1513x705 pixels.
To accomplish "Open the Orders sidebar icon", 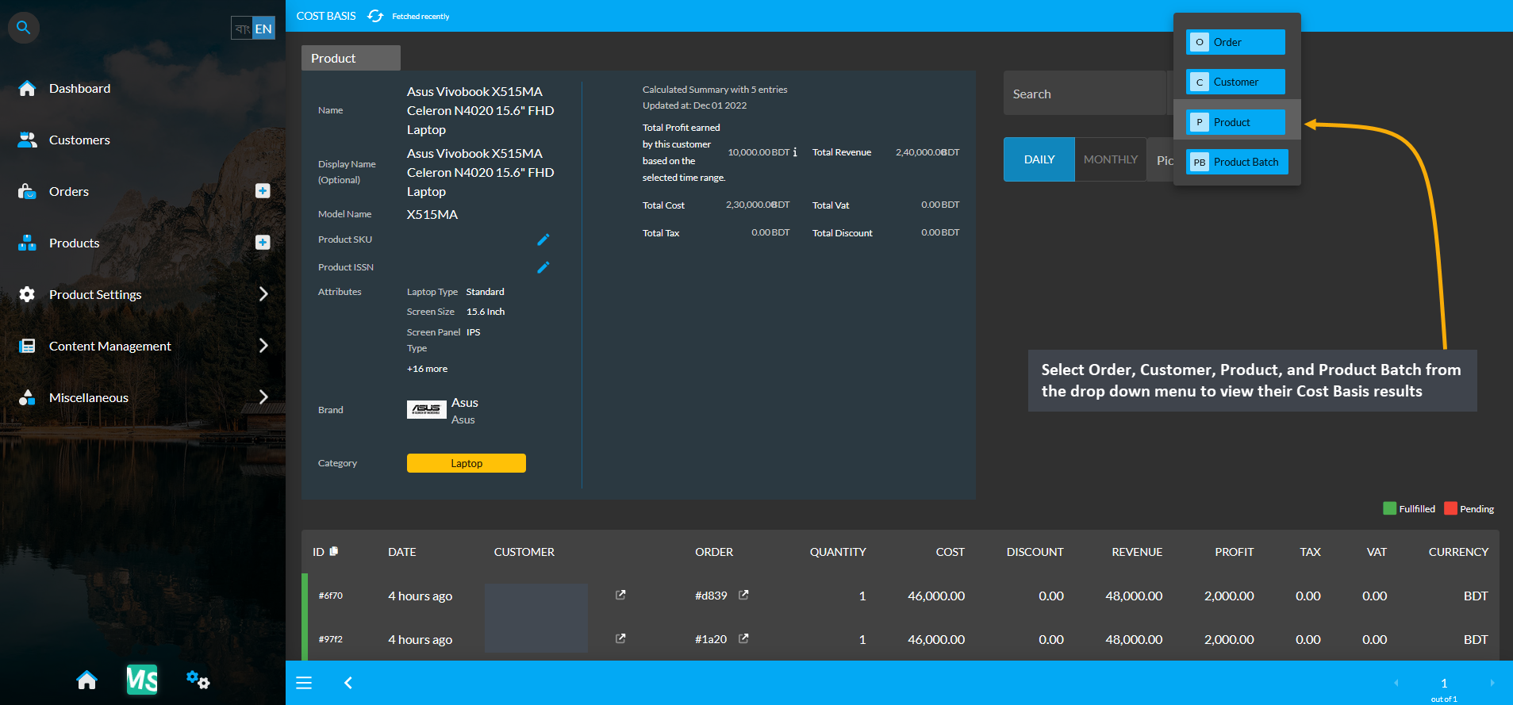I will click(27, 191).
